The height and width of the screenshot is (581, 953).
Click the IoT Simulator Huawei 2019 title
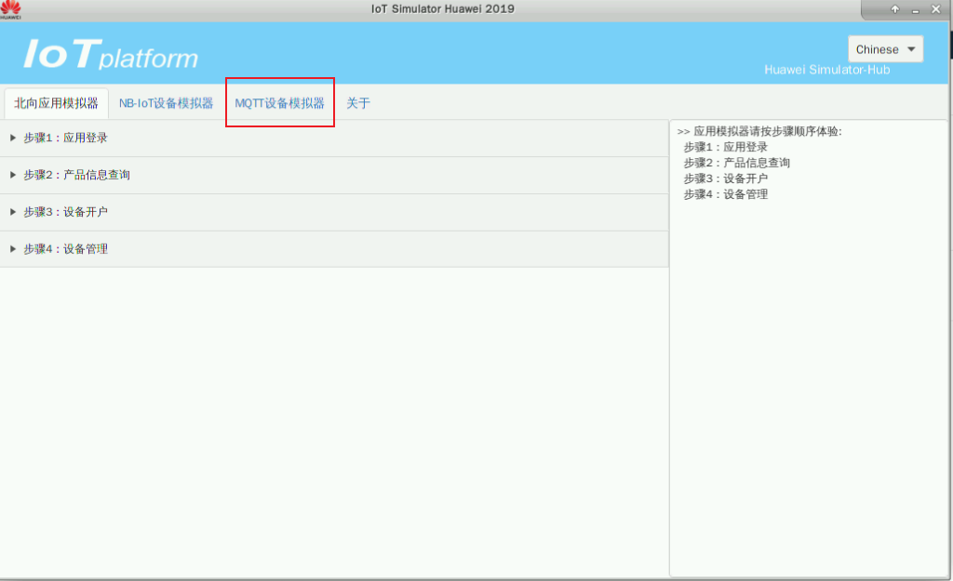[x=442, y=9]
